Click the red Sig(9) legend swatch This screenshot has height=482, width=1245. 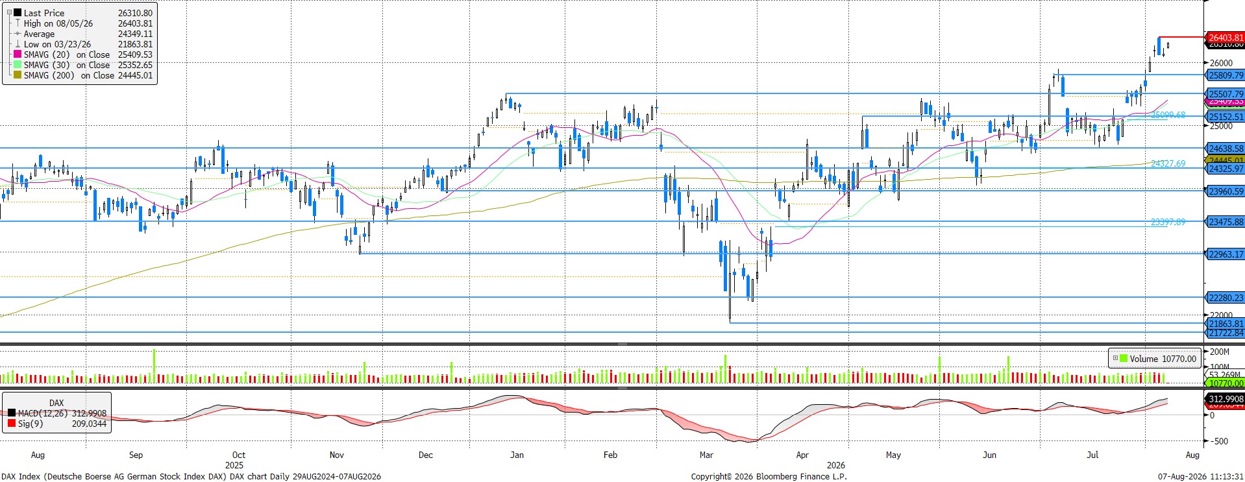(x=12, y=424)
